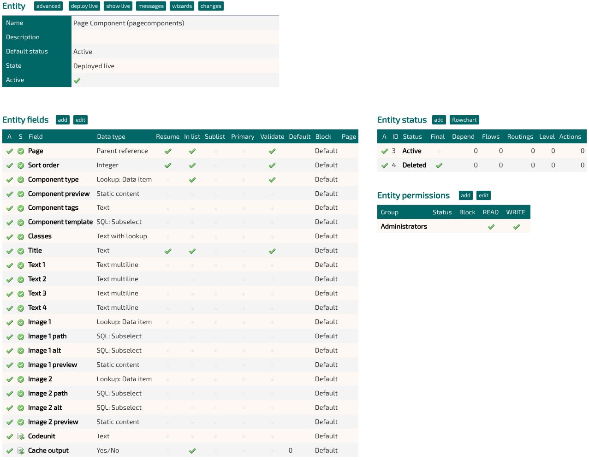Image resolution: width=589 pixels, height=460 pixels.
Task: Open the Image 1 path field
Action: [48, 336]
